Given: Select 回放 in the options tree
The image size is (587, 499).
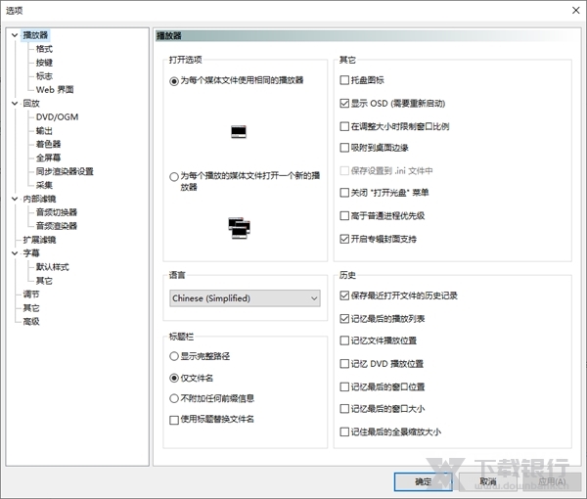Looking at the screenshot, I should coord(31,104).
